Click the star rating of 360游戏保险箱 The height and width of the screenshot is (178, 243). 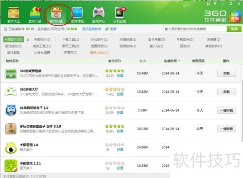[115, 71]
